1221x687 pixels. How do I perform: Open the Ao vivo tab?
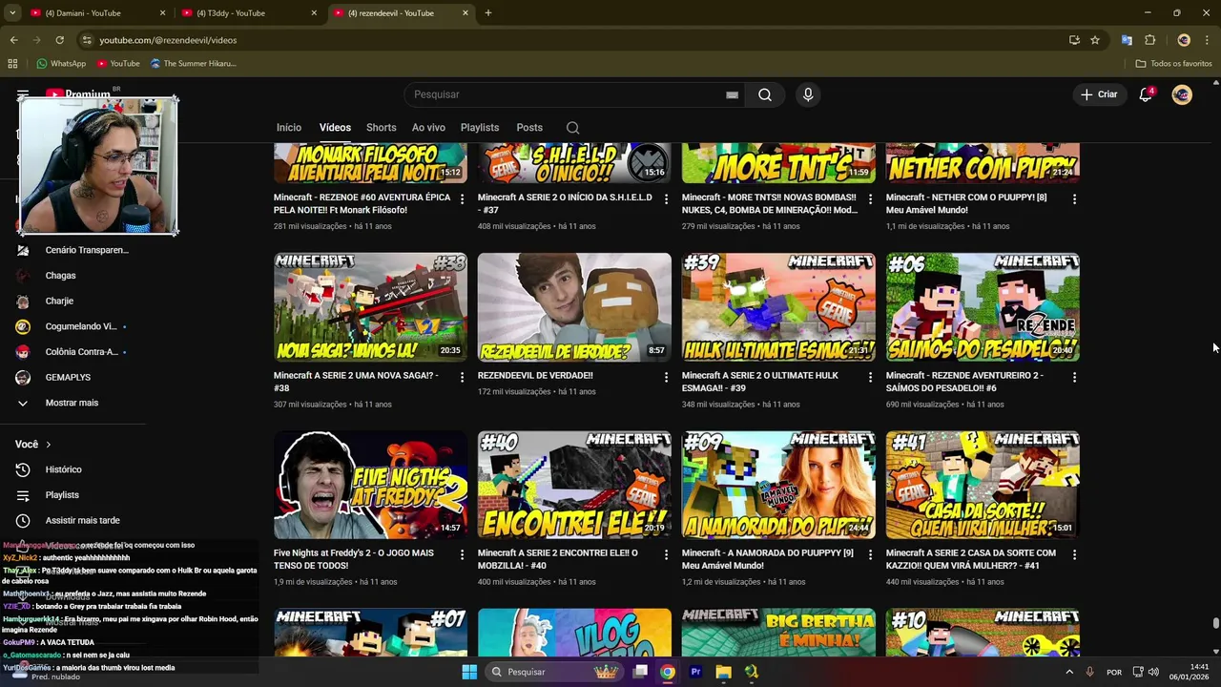(428, 128)
